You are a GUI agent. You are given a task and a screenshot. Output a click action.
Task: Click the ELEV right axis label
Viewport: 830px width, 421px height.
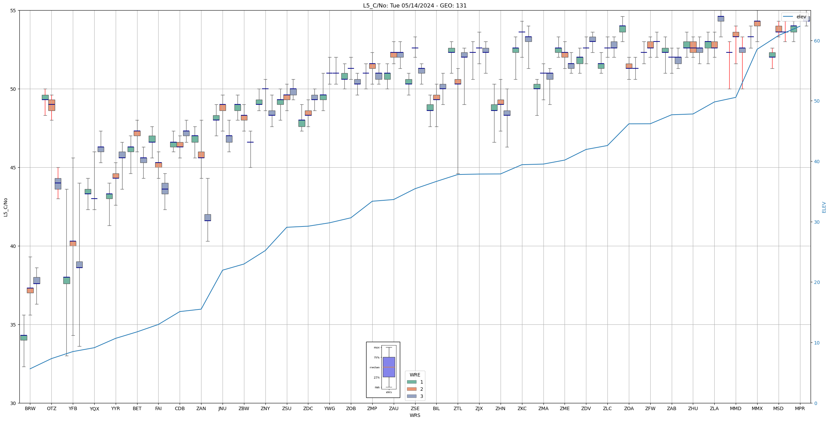(824, 207)
